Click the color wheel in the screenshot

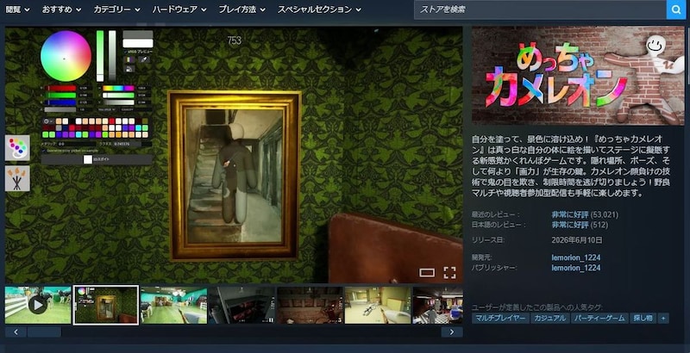(66, 56)
